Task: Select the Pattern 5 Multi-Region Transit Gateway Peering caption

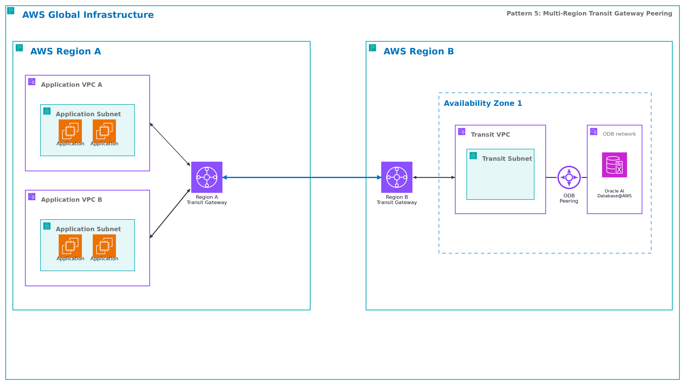Action: pyautogui.click(x=589, y=13)
